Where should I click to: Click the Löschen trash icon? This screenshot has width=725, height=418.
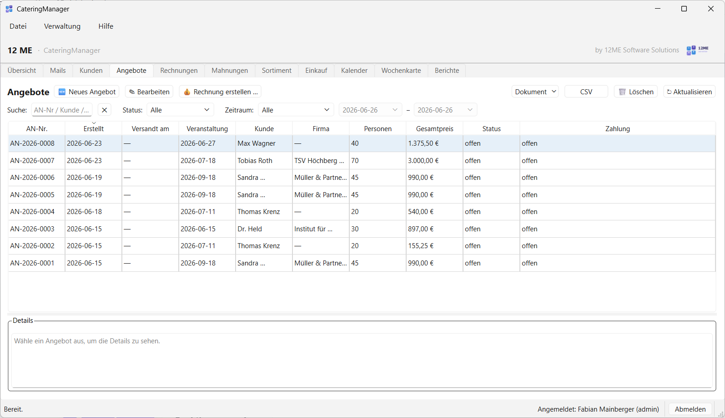(623, 92)
